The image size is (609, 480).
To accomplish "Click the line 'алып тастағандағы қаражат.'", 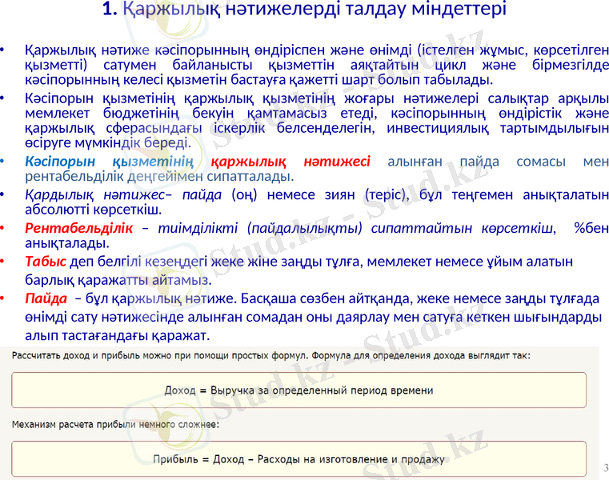I will pos(118,335).
